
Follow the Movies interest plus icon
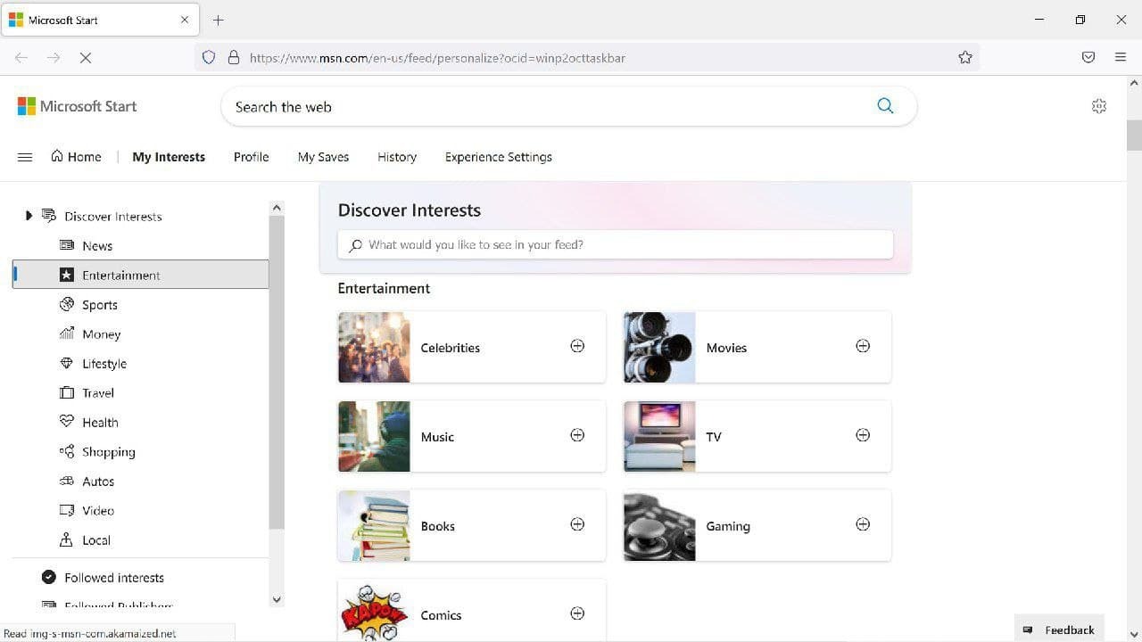pyautogui.click(x=863, y=346)
